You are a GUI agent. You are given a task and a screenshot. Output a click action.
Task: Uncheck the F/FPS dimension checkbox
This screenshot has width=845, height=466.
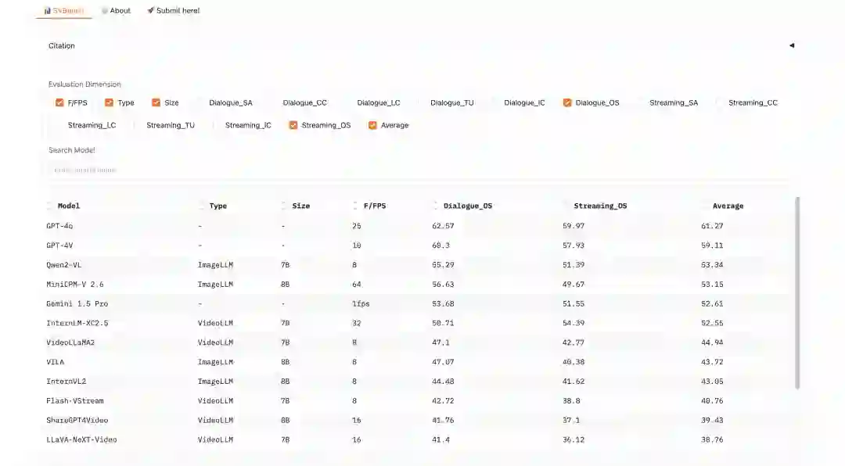[x=59, y=102]
